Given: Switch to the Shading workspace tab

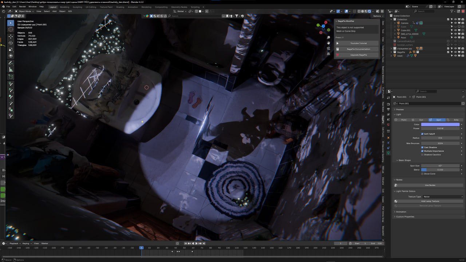Looking at the screenshot, I should point(120,7).
